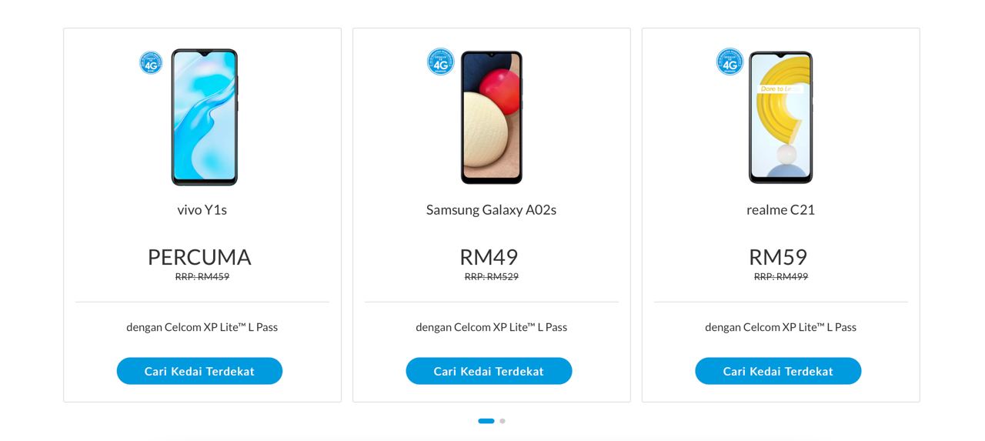Screen dimensions: 985x441
Task: Find nearest store for Samsung Galaxy A02s
Action: 489,371
